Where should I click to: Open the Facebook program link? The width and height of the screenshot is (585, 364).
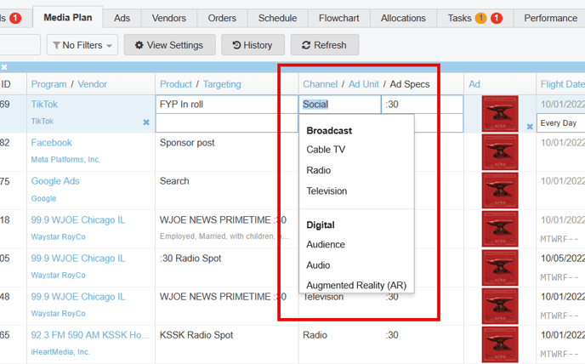tap(51, 143)
